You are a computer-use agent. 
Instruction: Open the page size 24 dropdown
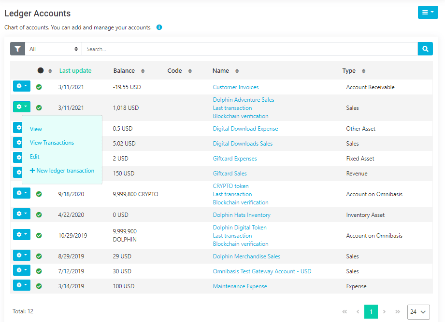click(418, 312)
